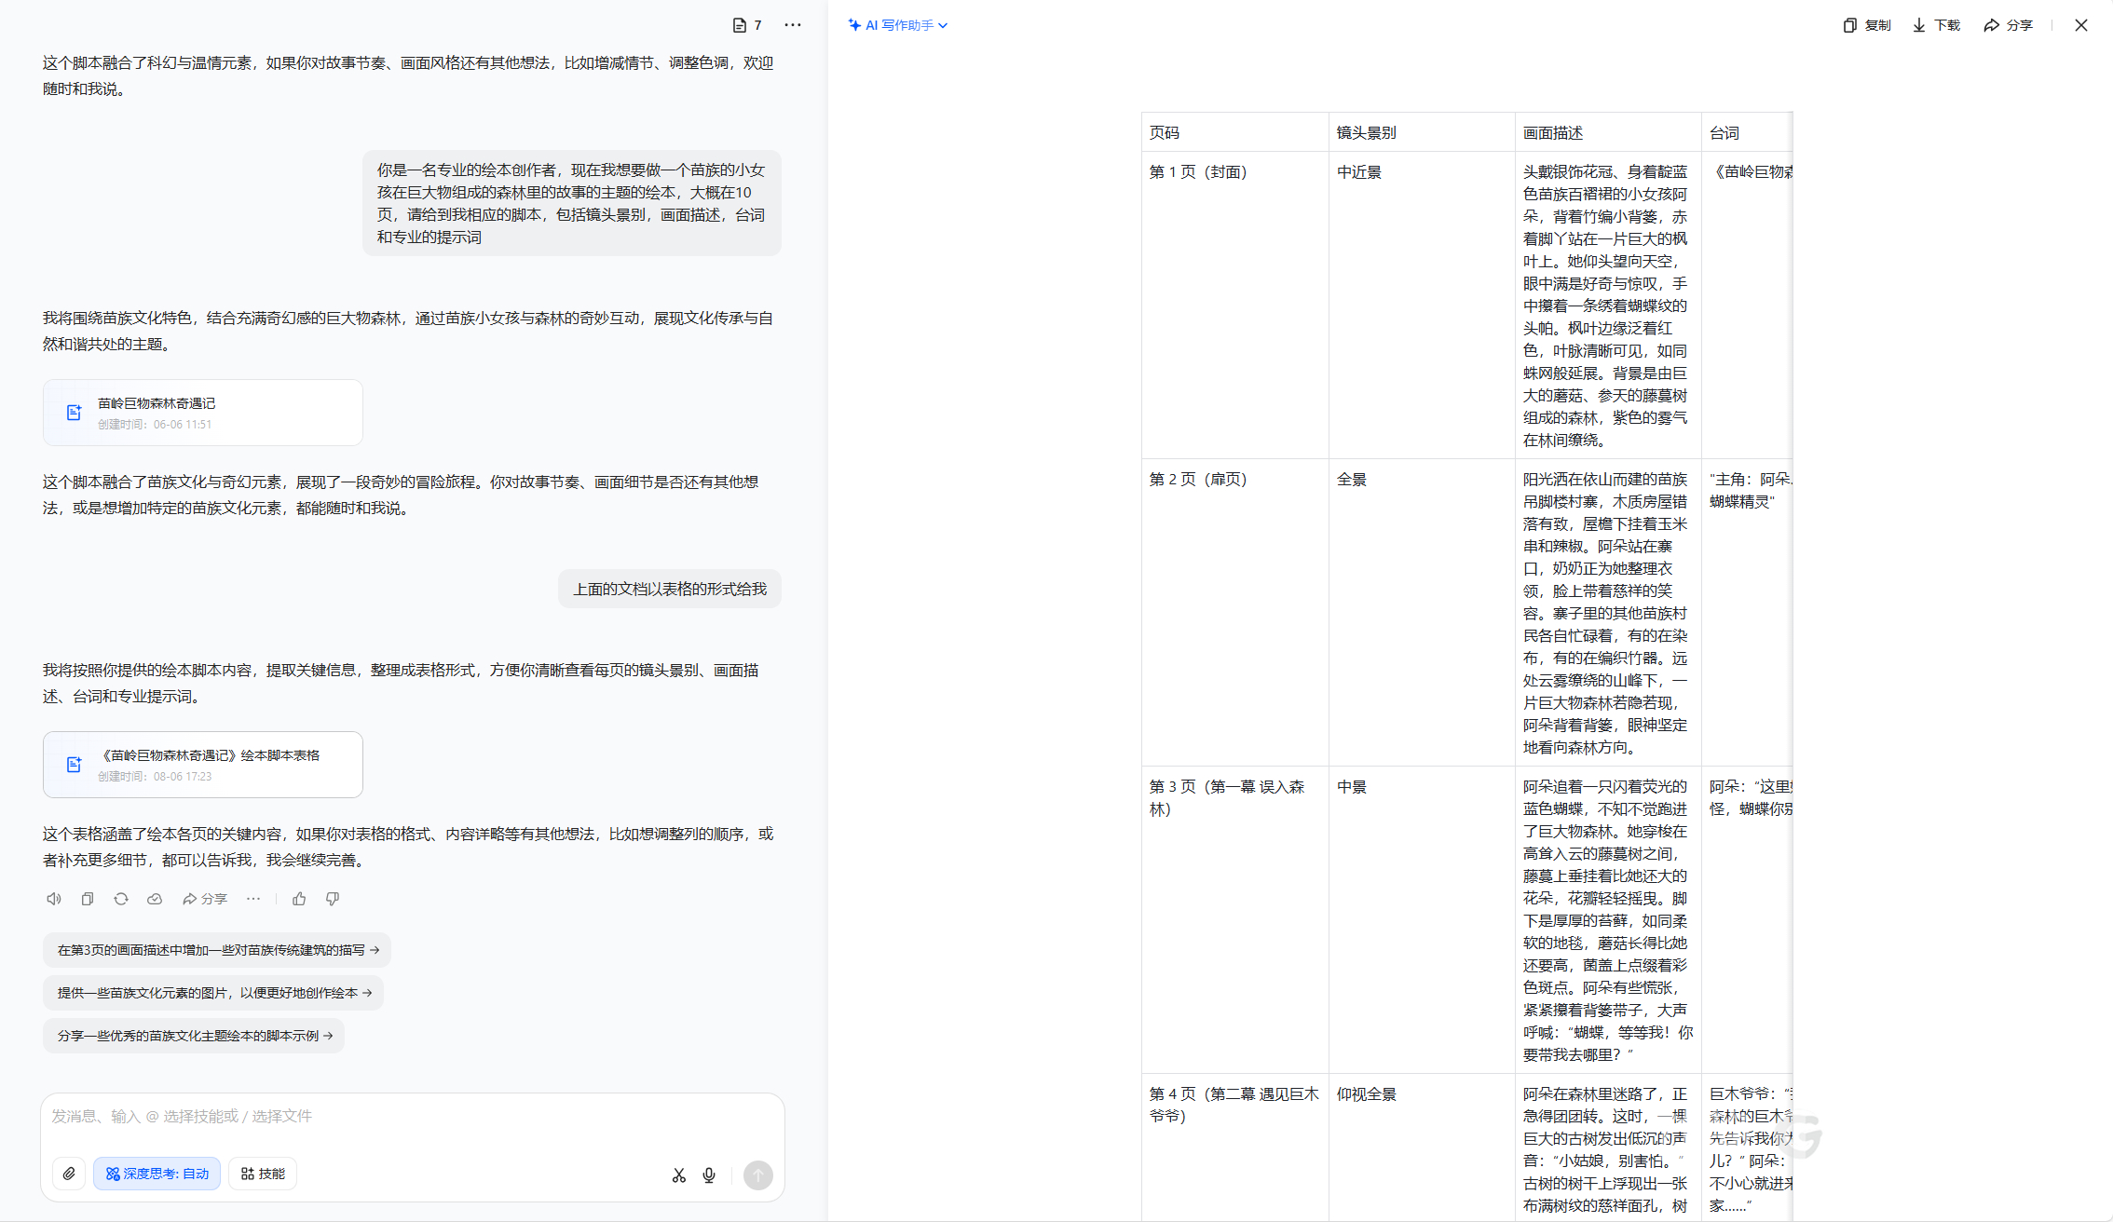Open the top three-dots chat menu

[x=793, y=25]
